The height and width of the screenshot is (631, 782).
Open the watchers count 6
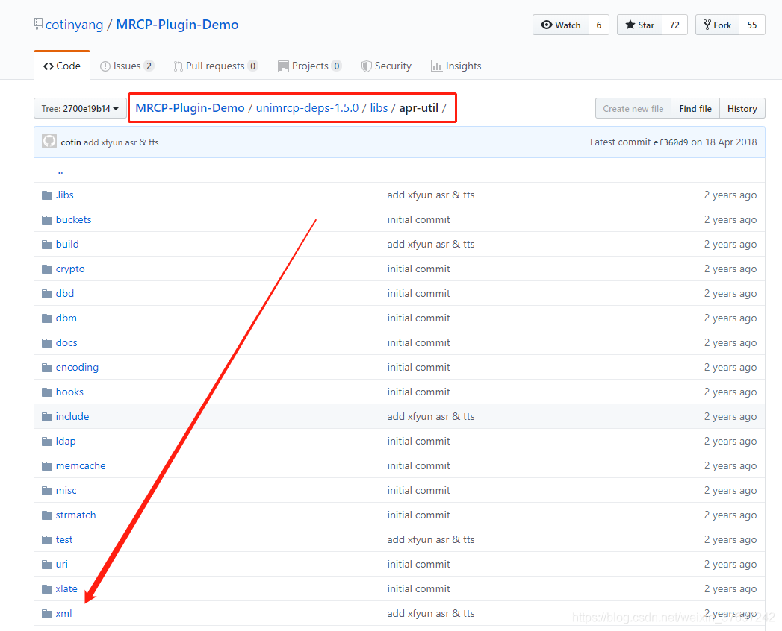tap(599, 25)
